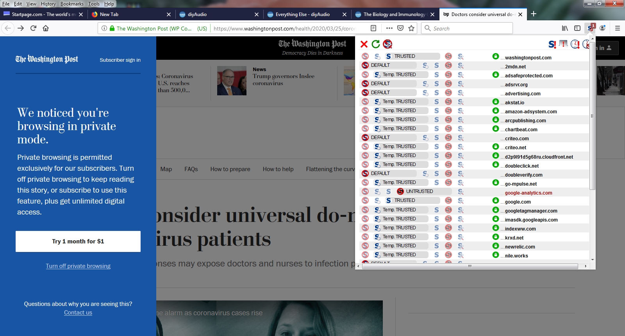Click NoScript toolbar icon with badge

point(591,28)
